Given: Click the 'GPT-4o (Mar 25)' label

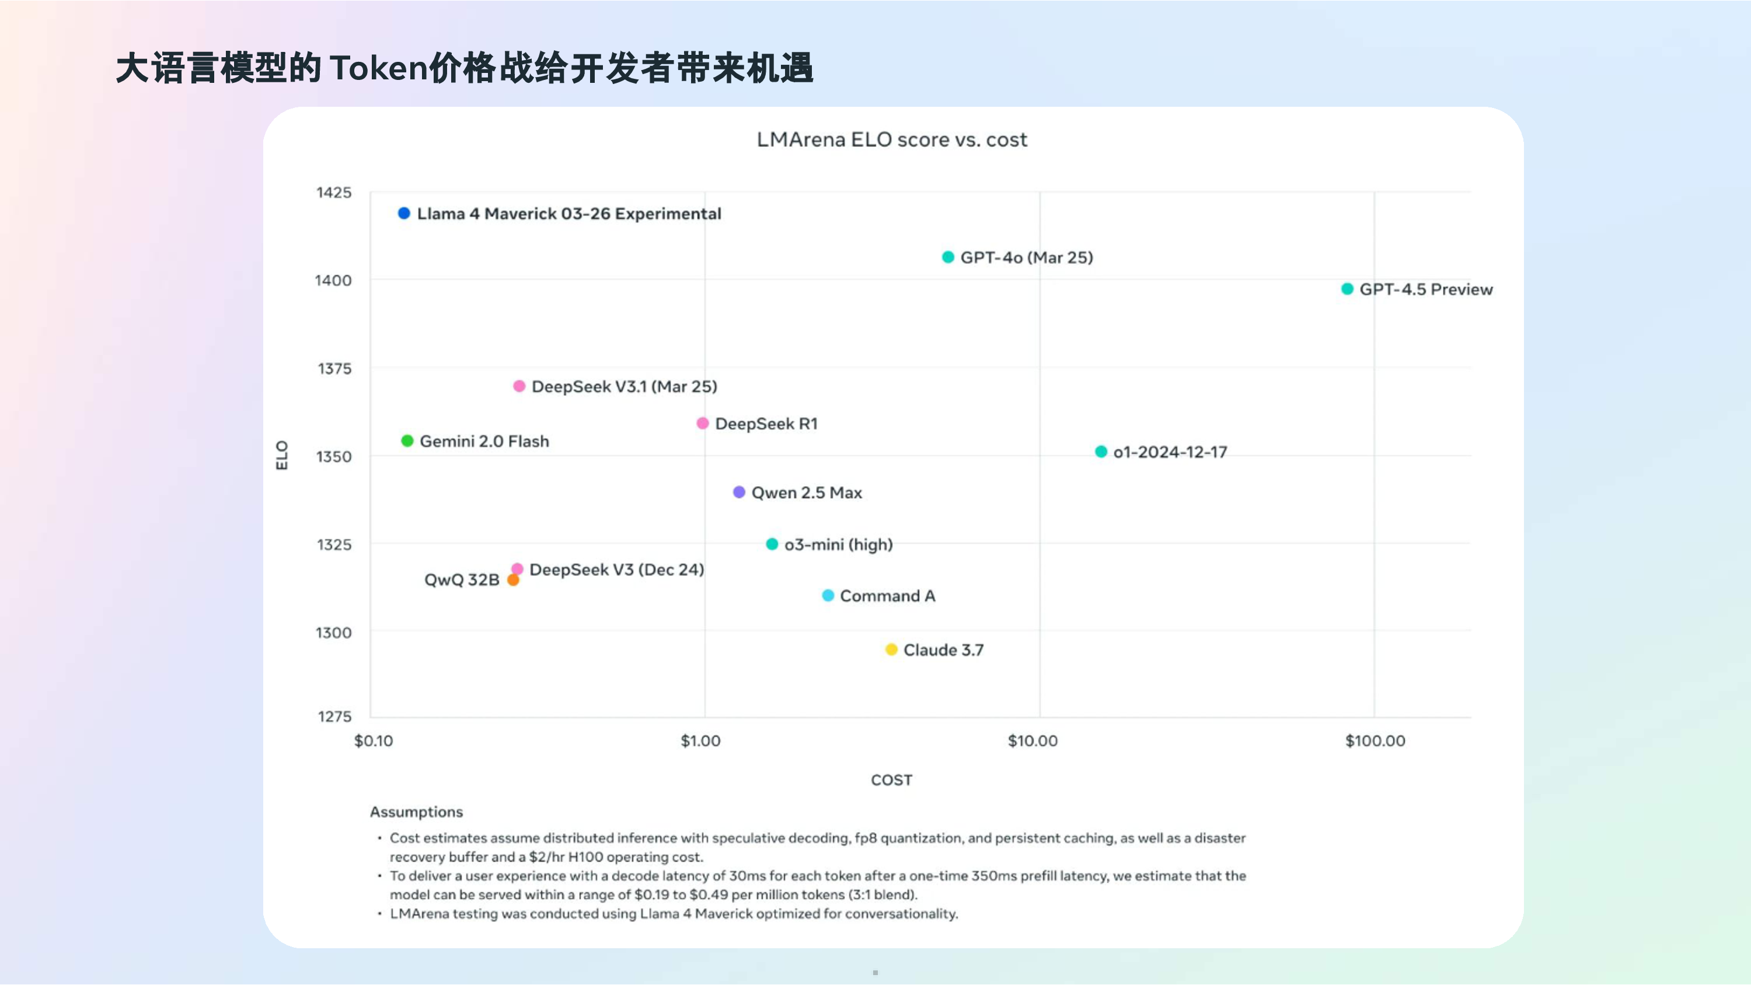Looking at the screenshot, I should (1027, 258).
